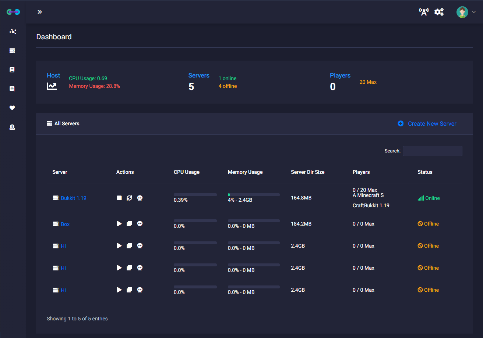483x338 pixels.
Task: Start the Box server with the play button
Action: (119, 224)
